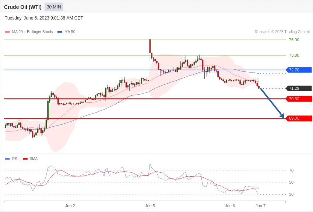
Task: Click the blue 72.70 pivot price tag
Action: pos(299,70)
